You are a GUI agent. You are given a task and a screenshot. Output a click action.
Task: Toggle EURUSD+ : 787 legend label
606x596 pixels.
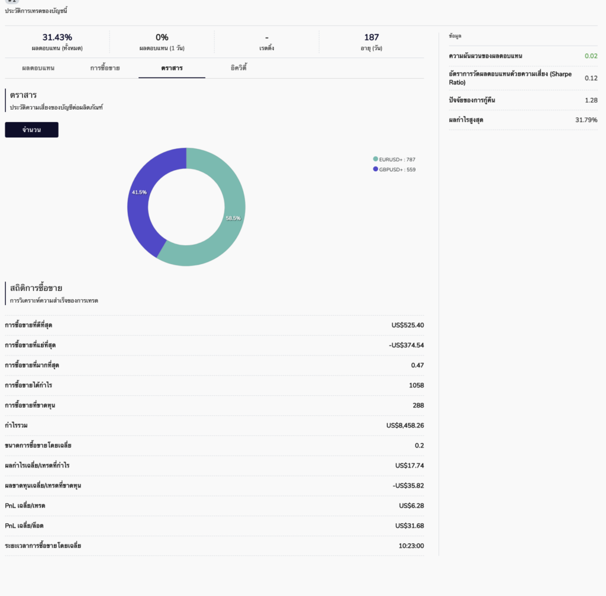tap(397, 159)
